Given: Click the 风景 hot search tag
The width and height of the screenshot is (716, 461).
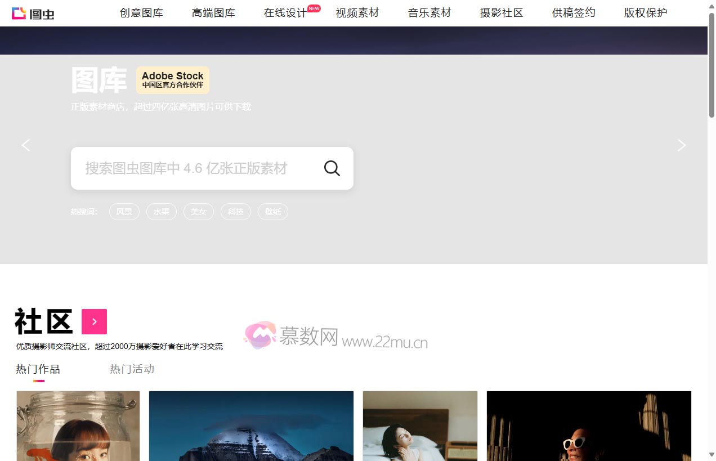Looking at the screenshot, I should (124, 212).
